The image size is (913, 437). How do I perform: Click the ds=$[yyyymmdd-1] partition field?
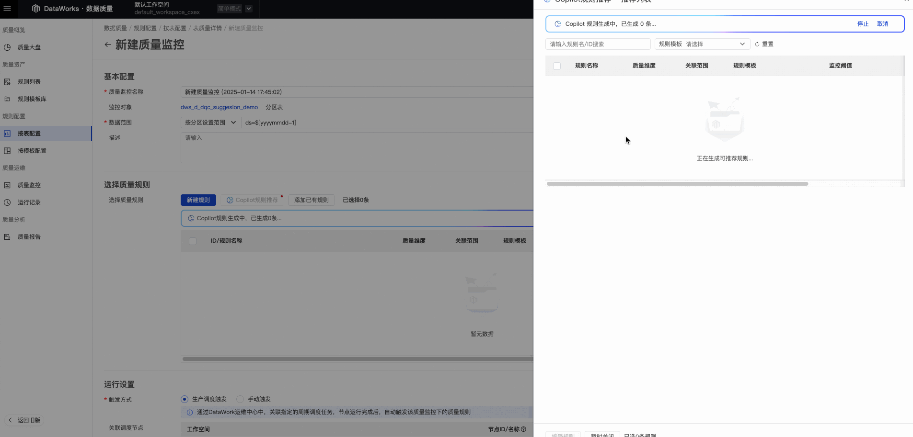point(387,123)
